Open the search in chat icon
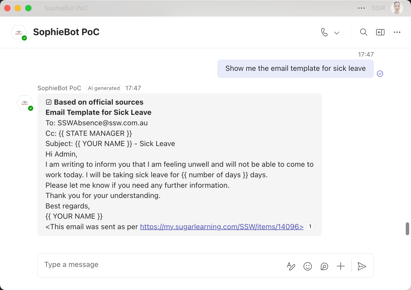411x290 pixels. pos(364,32)
